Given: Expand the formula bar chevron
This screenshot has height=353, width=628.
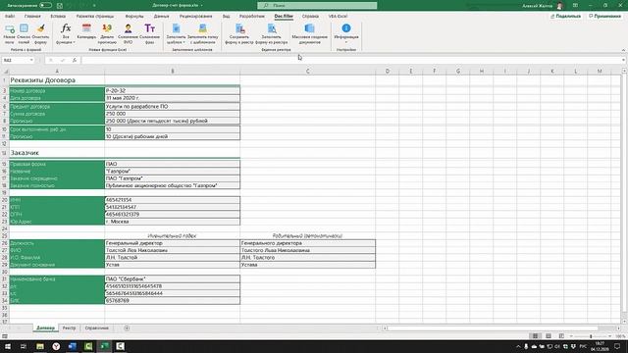Looking at the screenshot, I should [624, 60].
